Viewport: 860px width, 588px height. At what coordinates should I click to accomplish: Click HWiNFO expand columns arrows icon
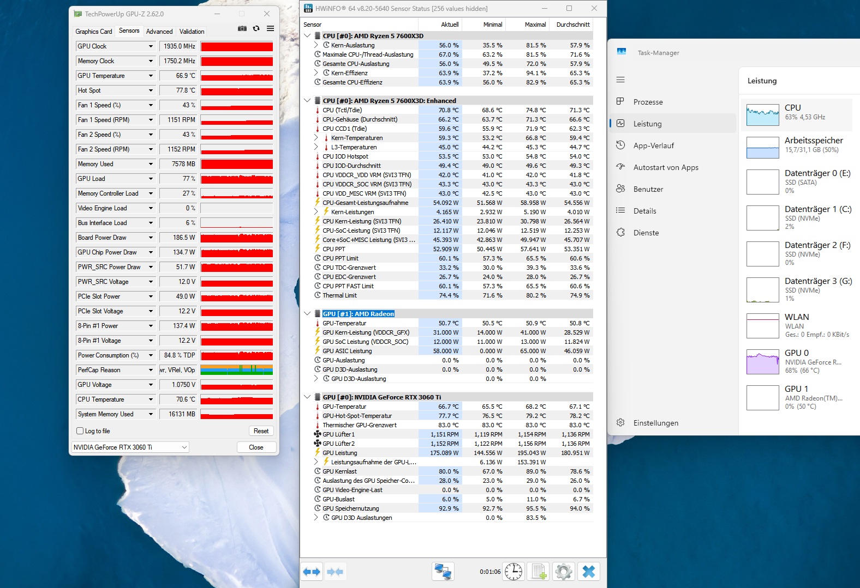312,572
